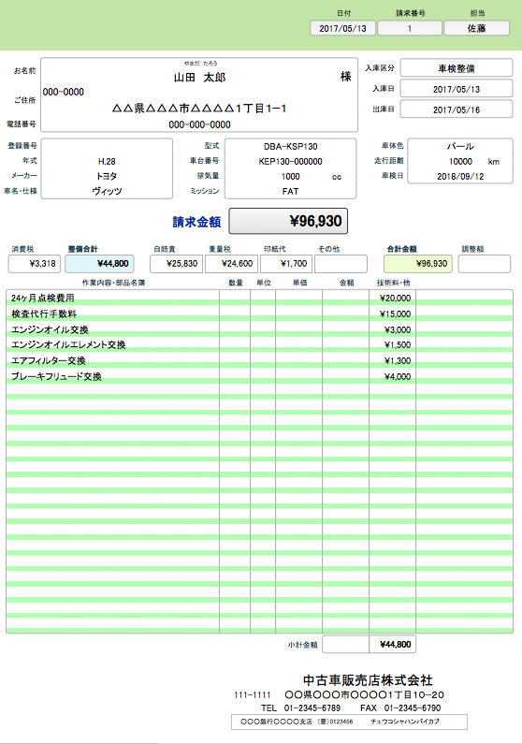Image resolution: width=522 pixels, height=744 pixels.
Task: Select the postal code 000-0000
Action: 63,92
